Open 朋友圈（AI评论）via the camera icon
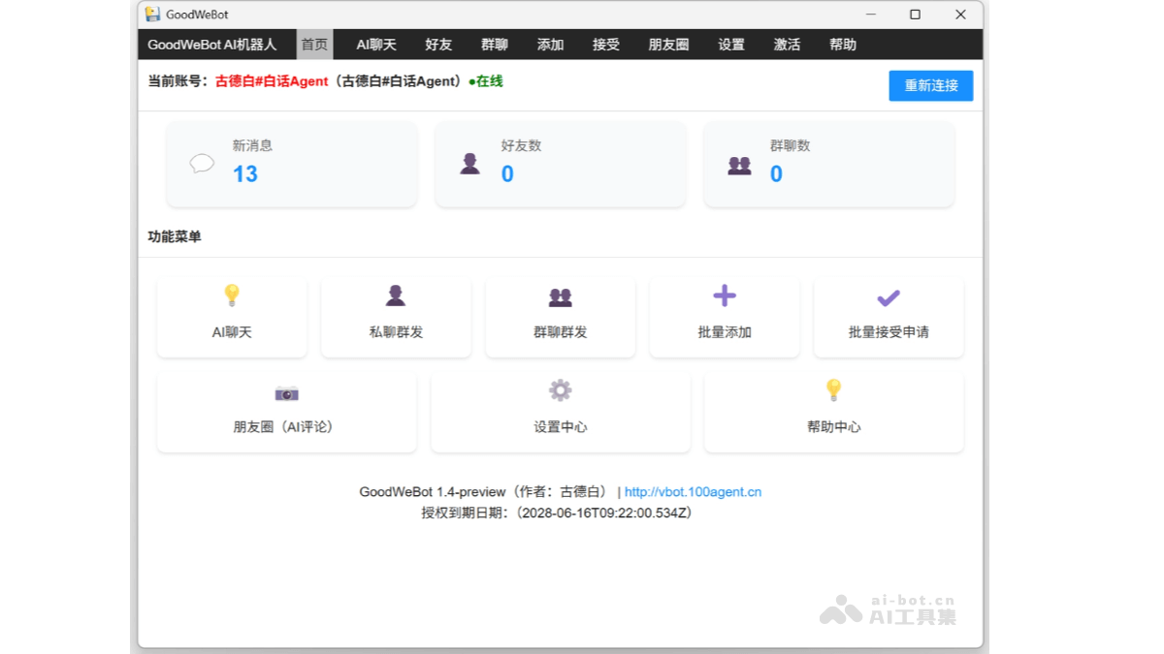Screen dimensions: 1164x654 pos(286,393)
